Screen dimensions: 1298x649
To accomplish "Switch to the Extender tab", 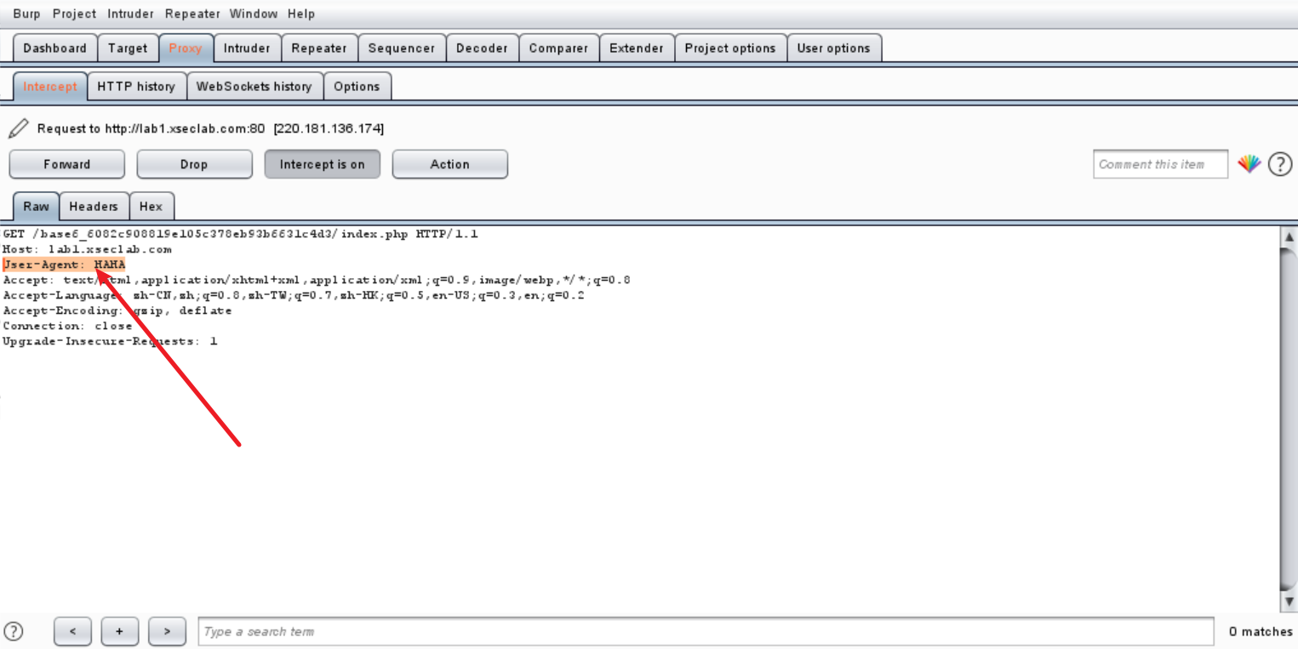I will pos(637,48).
